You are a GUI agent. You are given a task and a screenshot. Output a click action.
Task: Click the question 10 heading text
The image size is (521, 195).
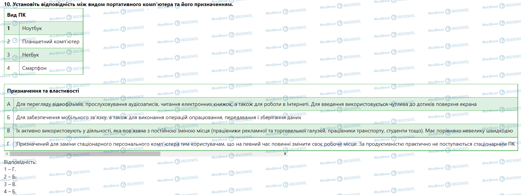point(118,4)
